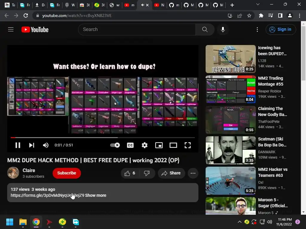Go forward in browser history
The width and height of the screenshot is (306, 229).
coord(16,16)
